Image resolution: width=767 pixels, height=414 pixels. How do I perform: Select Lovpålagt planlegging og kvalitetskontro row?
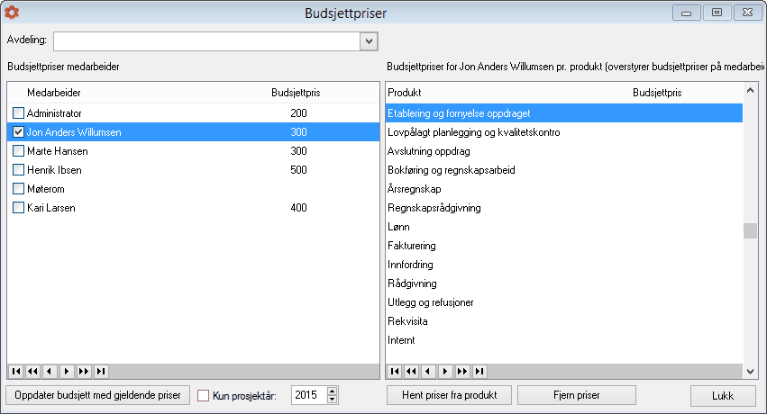click(564, 131)
